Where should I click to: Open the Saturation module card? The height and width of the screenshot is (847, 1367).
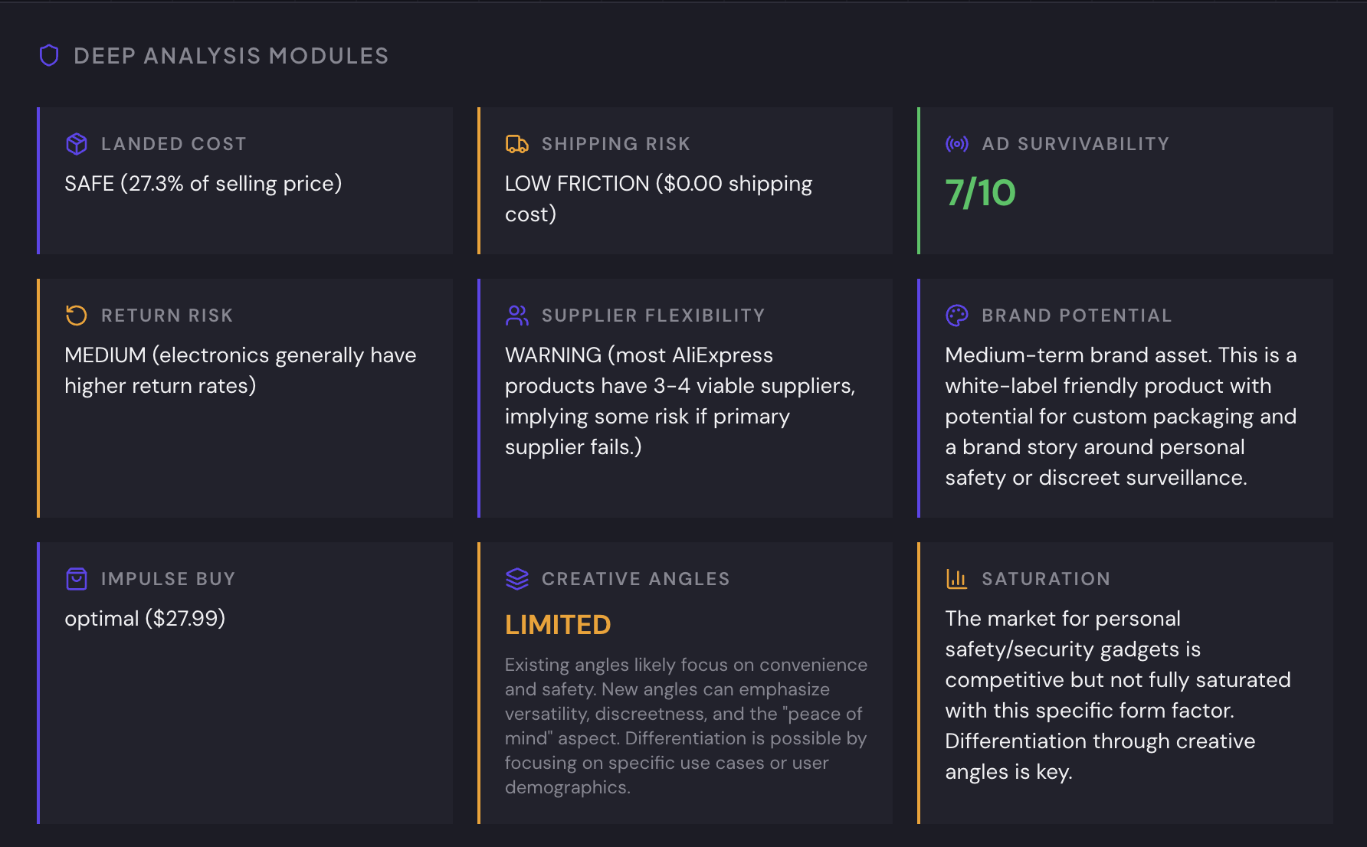click(x=1123, y=685)
